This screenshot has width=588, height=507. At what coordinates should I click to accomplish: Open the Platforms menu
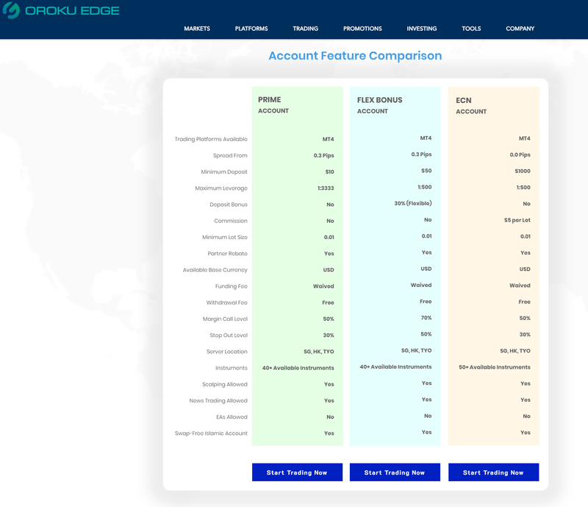pyautogui.click(x=251, y=29)
